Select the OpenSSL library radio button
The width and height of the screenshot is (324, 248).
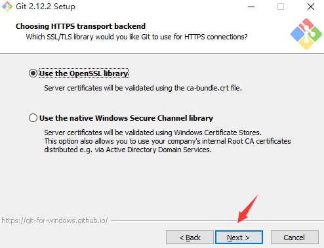click(x=33, y=73)
